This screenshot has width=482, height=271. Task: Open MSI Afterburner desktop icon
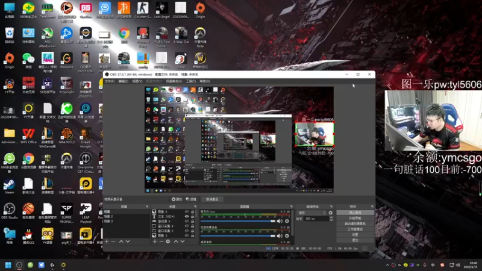tap(48, 37)
